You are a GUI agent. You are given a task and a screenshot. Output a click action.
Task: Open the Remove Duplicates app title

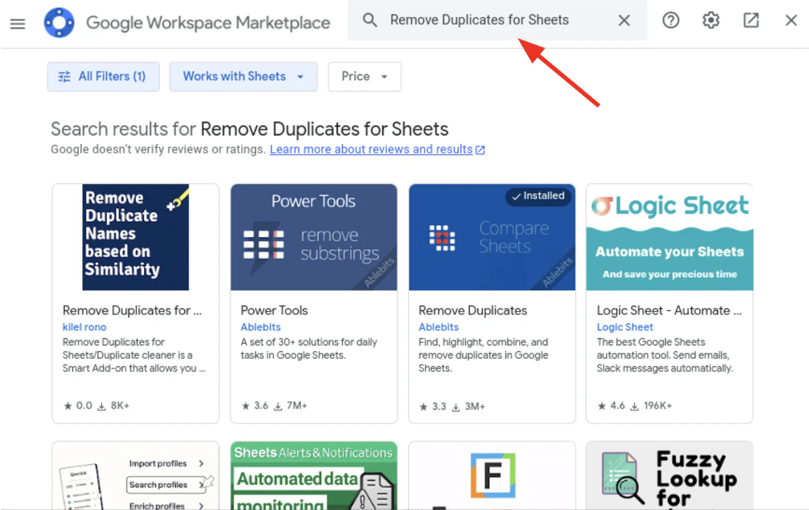pos(473,310)
